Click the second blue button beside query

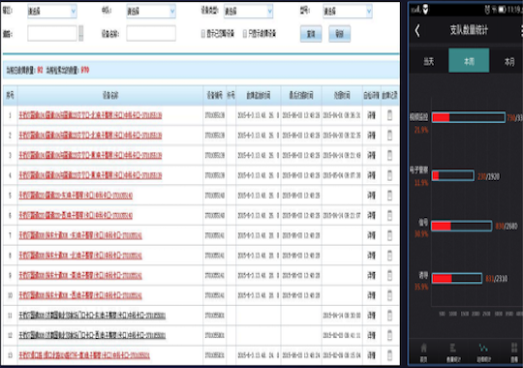coord(340,34)
